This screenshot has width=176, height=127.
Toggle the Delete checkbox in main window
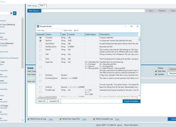point(156,68)
